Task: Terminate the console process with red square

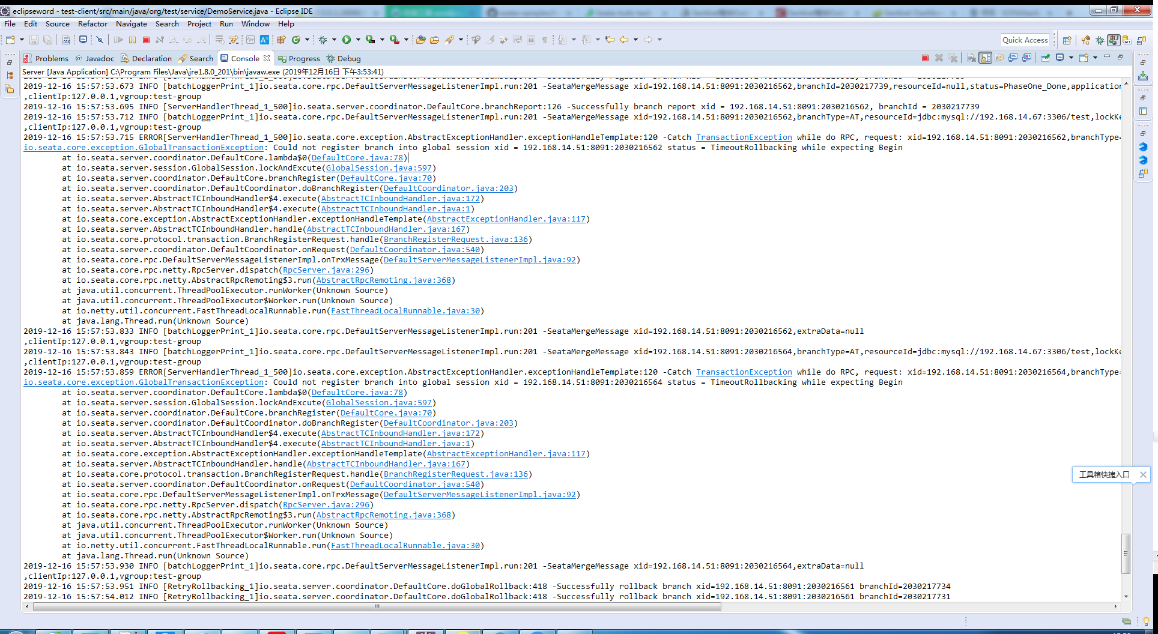Action: click(x=925, y=58)
